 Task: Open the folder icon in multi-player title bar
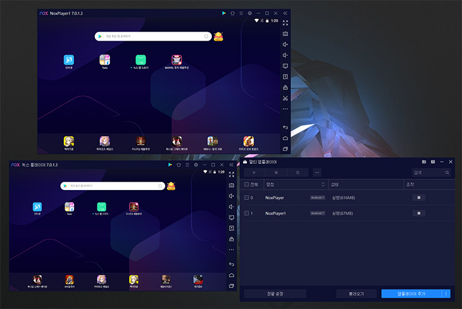pyautogui.click(x=424, y=162)
